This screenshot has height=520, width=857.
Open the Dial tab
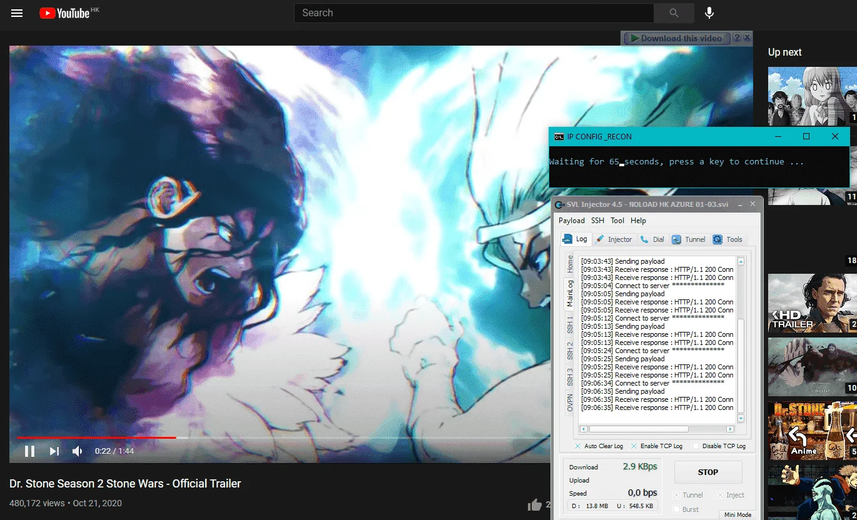pyautogui.click(x=652, y=239)
